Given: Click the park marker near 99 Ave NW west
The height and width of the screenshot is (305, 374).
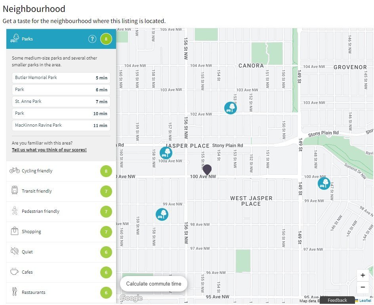Looking at the screenshot, I should click(162, 214).
